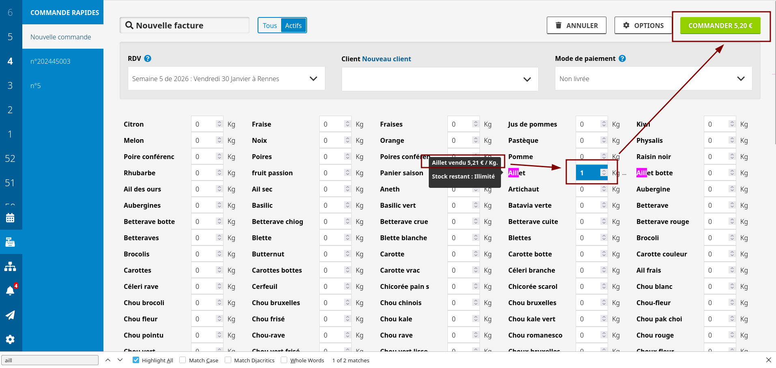
Task: Open order n°202445003 in sidebar
Action: (50, 61)
